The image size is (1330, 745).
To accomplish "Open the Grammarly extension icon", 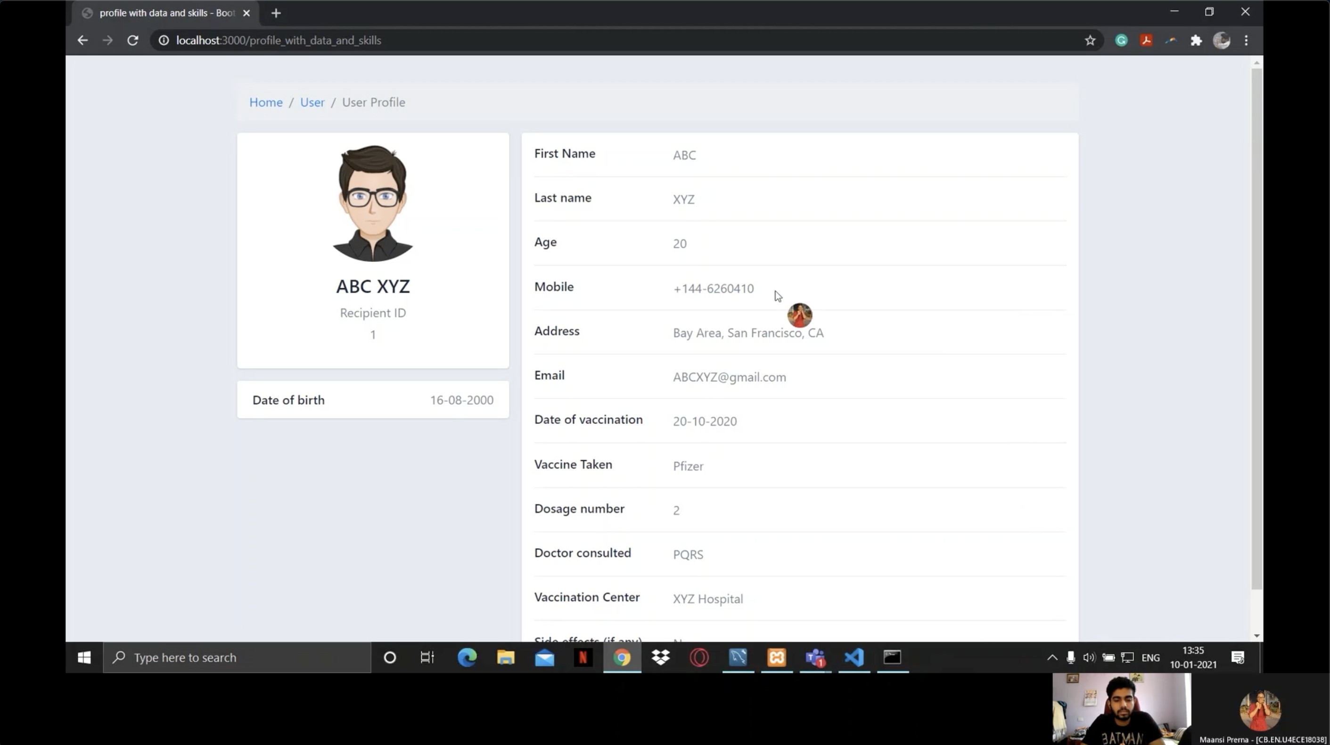I will coord(1121,40).
